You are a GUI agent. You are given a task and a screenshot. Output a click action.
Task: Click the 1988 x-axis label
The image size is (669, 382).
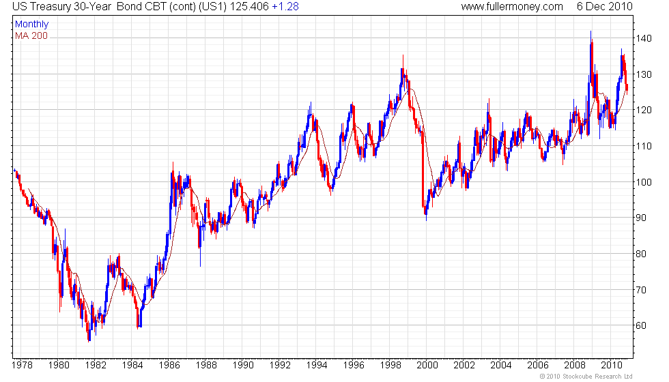206,366
